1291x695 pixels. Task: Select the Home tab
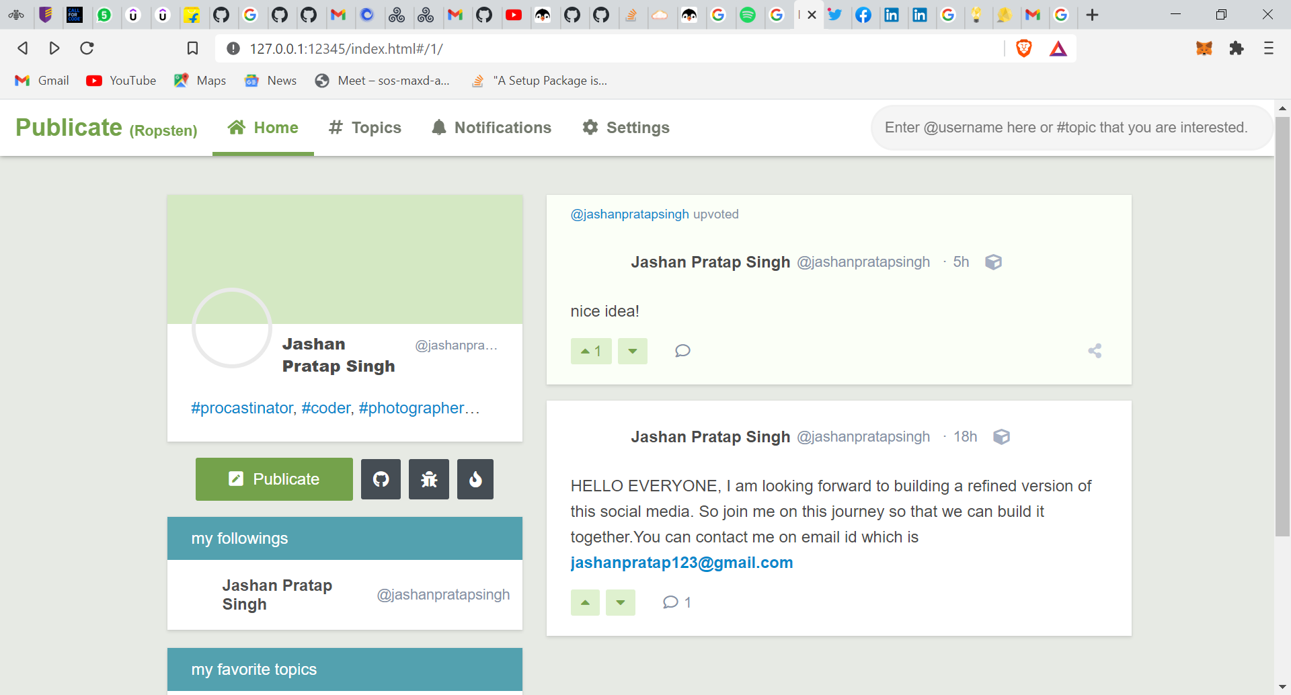tap(262, 127)
